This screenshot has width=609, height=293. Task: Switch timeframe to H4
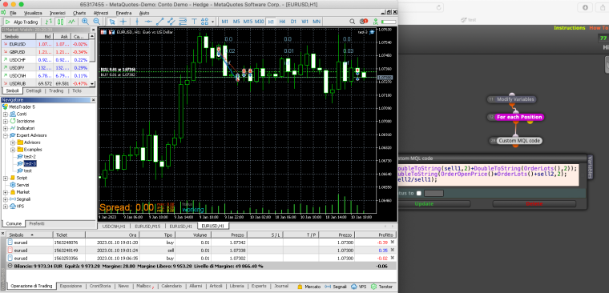[282, 22]
